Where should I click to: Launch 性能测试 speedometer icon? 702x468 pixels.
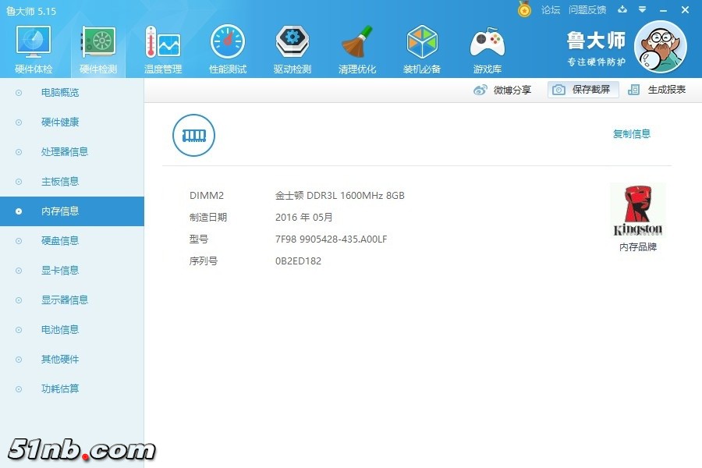pyautogui.click(x=228, y=43)
